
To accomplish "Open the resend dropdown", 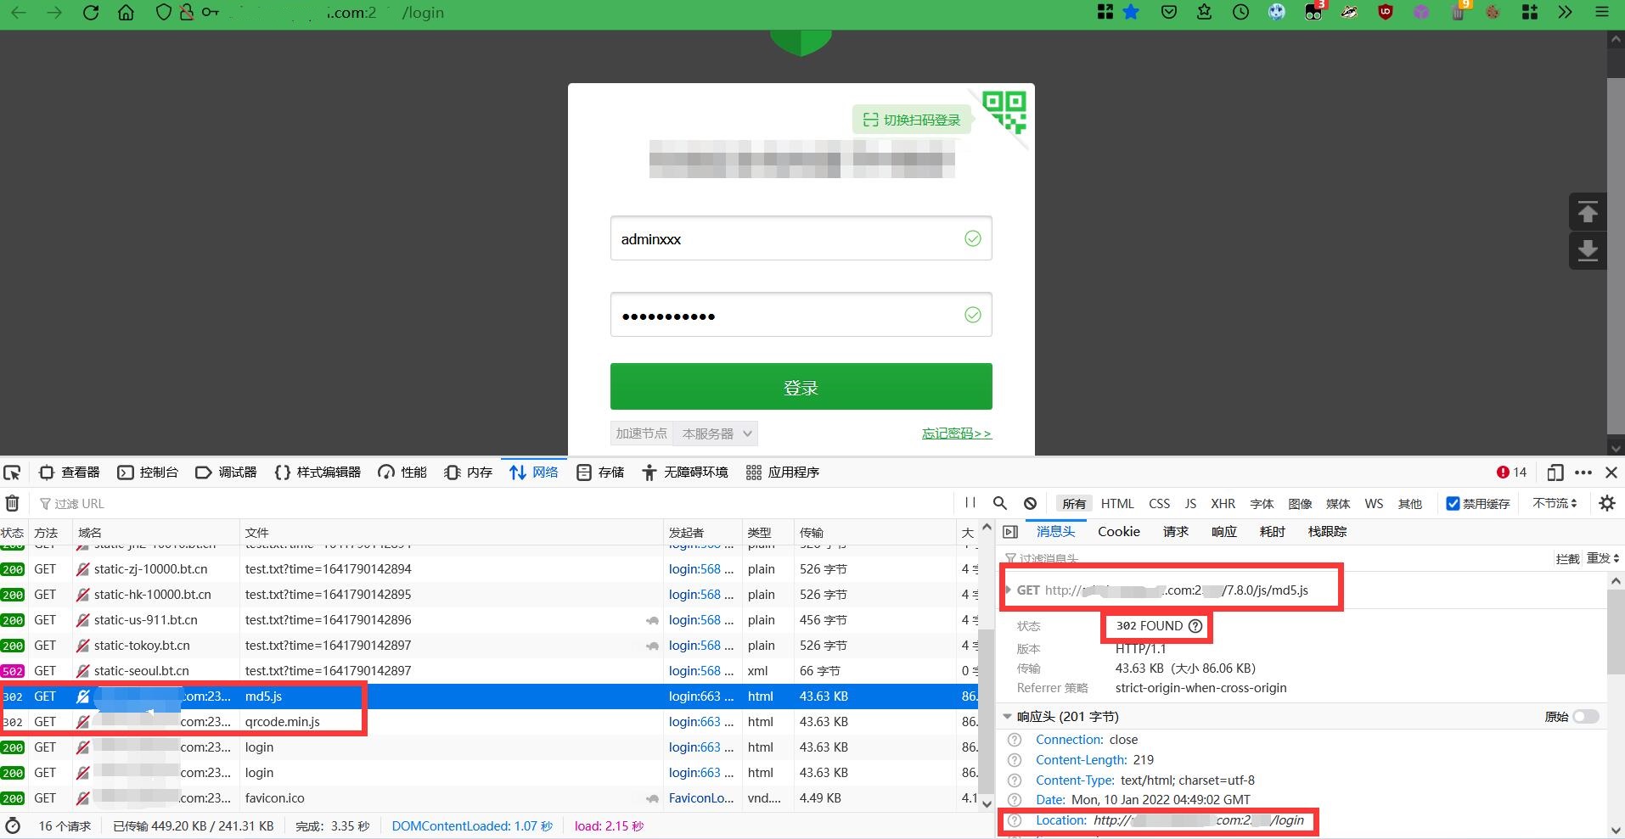I will [x=1603, y=558].
